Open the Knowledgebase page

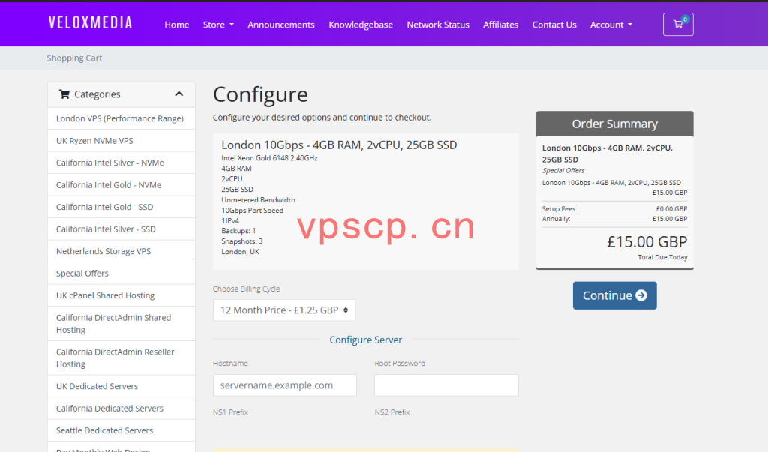[361, 25]
